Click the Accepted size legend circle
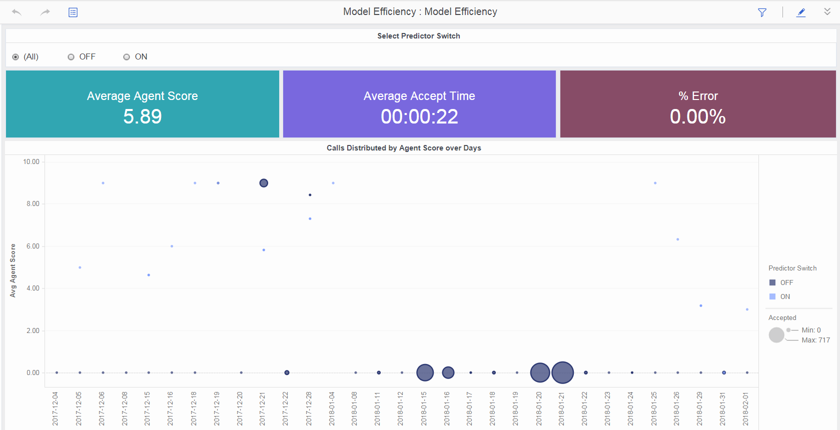 (776, 335)
